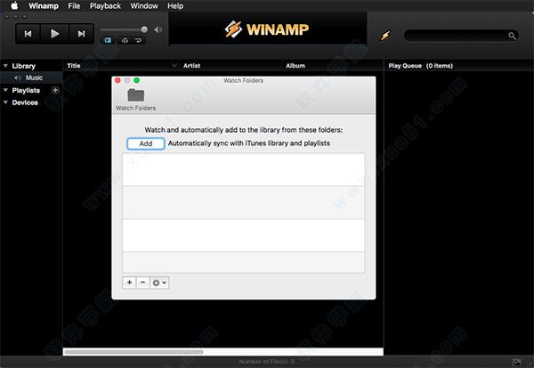Toggle the shuffle button
This screenshot has width=534, height=368.
click(x=125, y=40)
